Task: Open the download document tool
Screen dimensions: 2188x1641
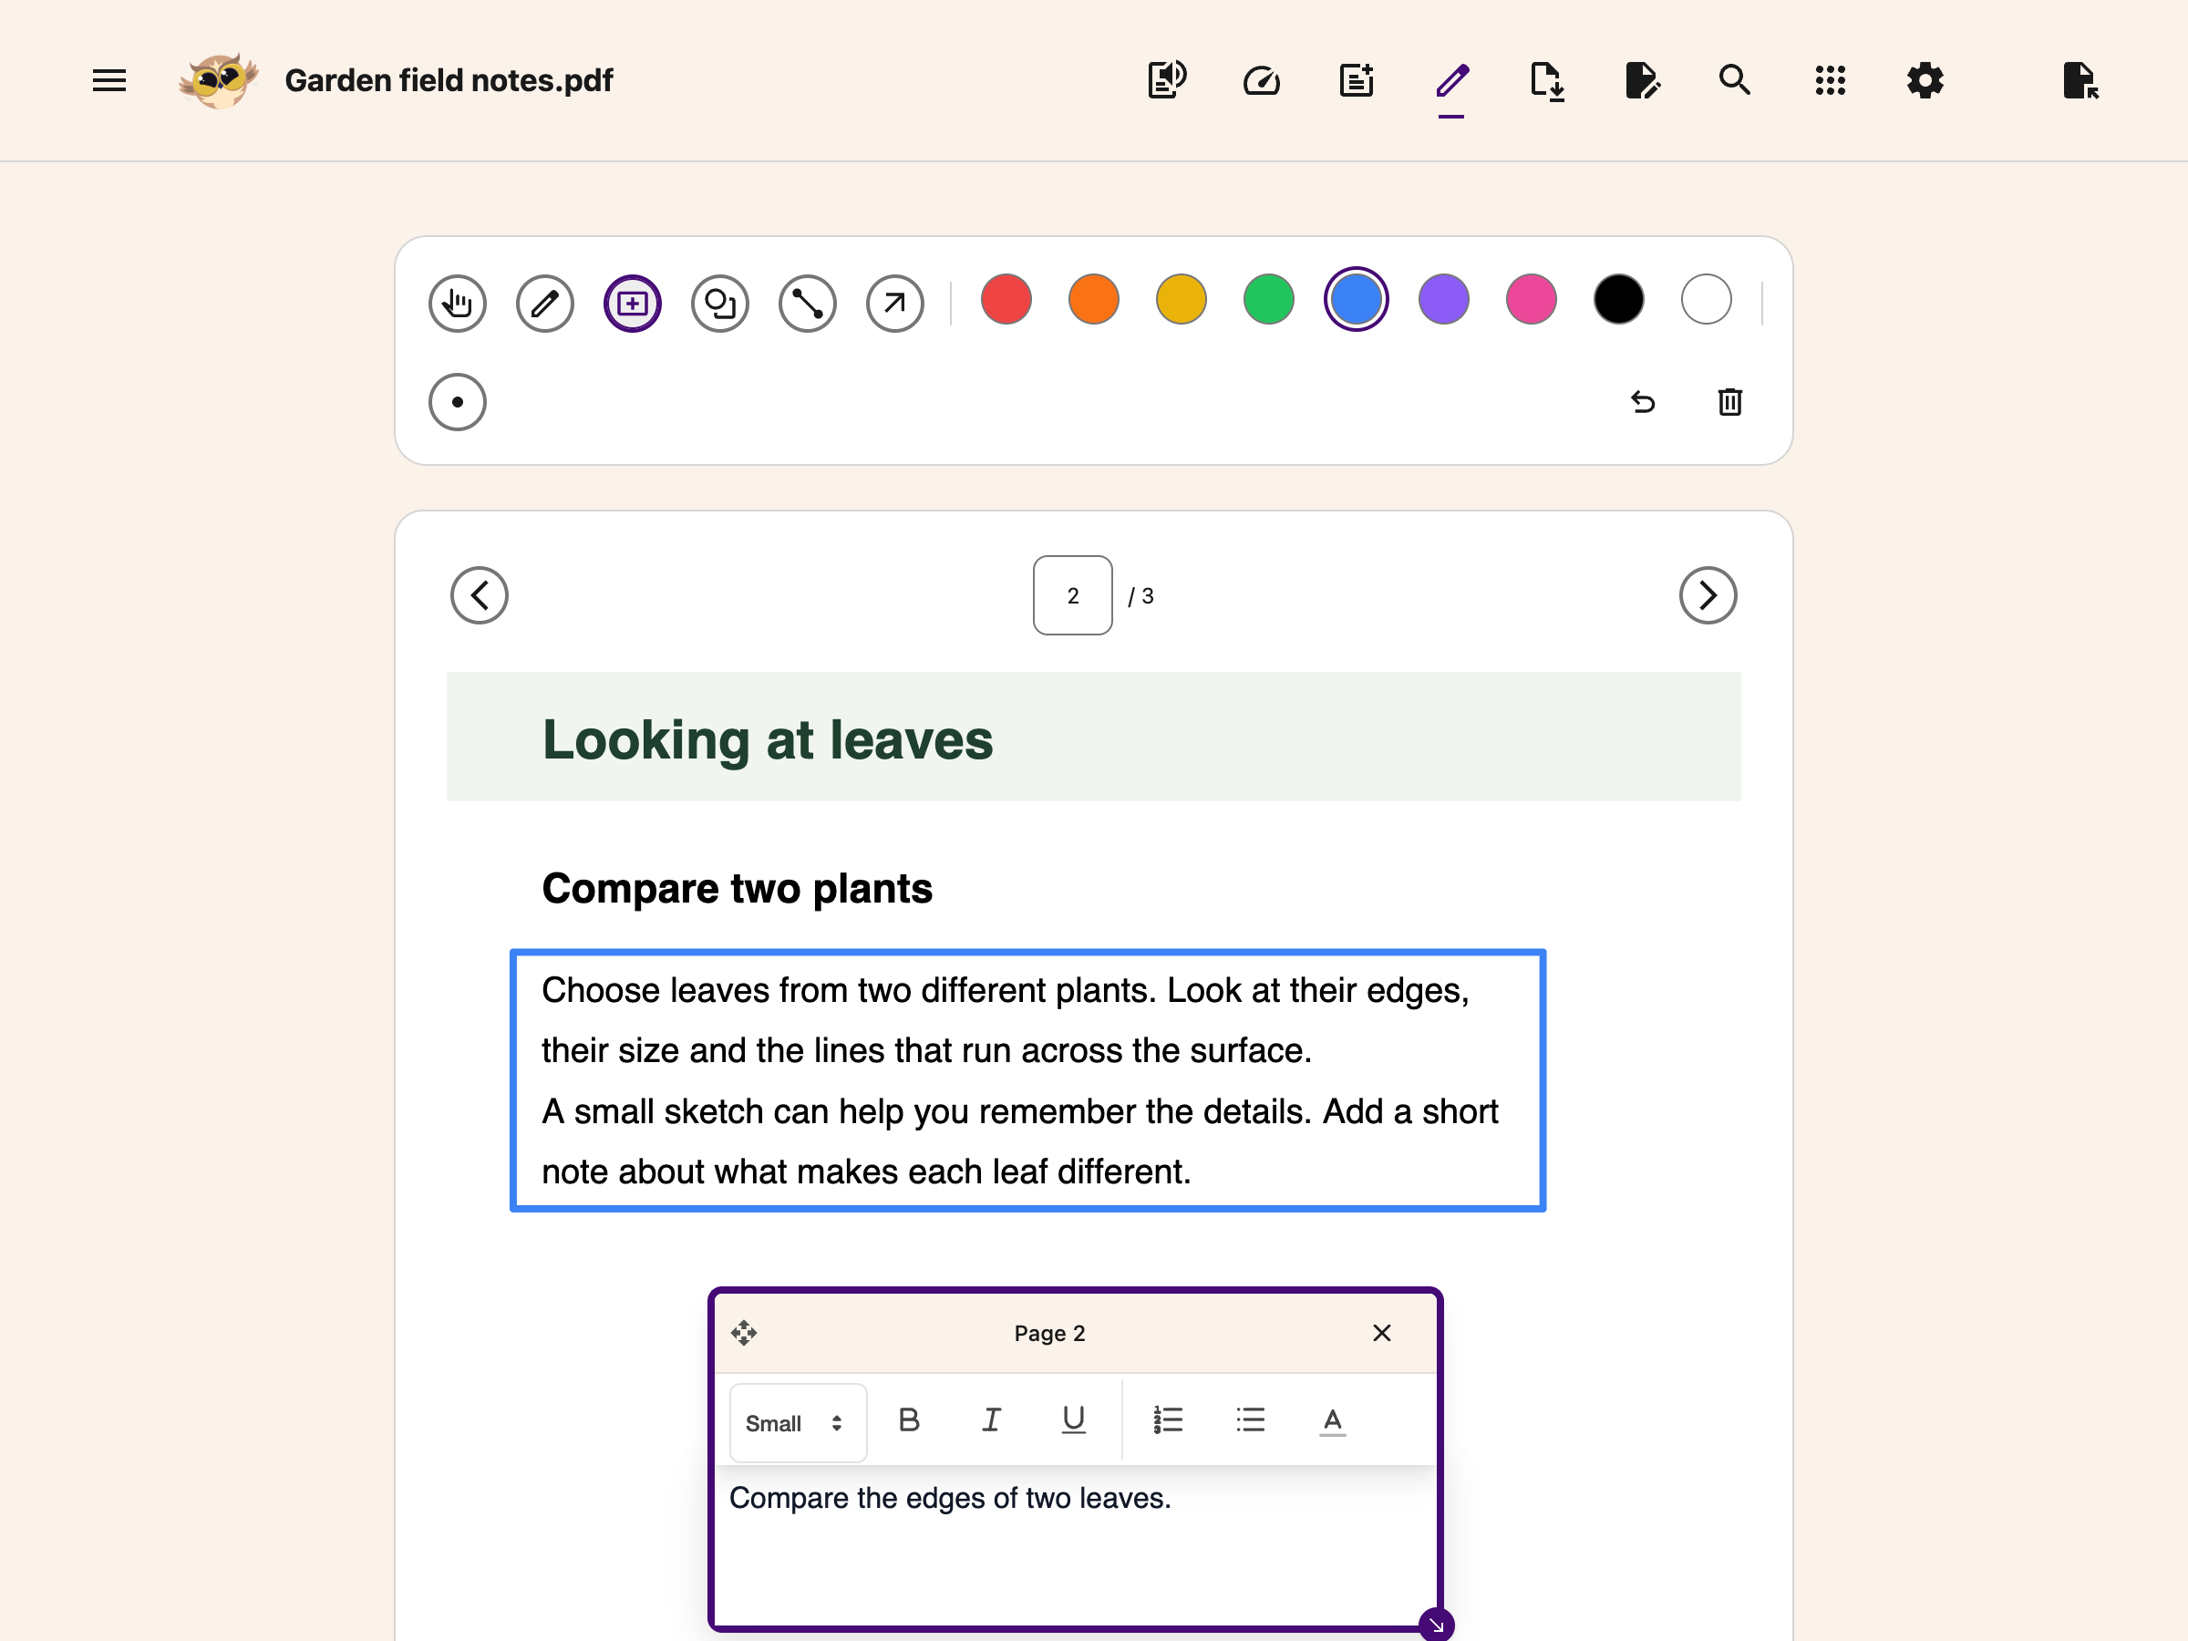Action: (x=1546, y=81)
